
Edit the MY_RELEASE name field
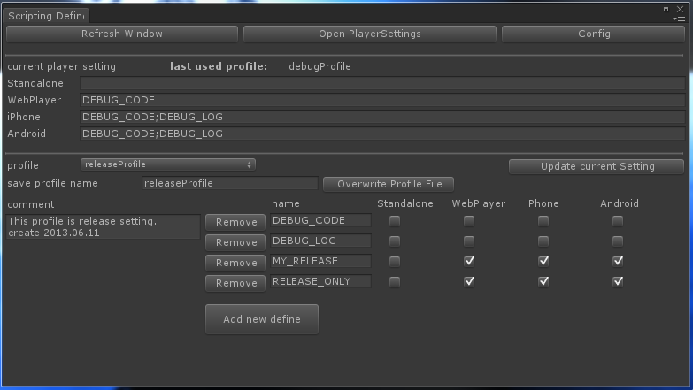[321, 261]
